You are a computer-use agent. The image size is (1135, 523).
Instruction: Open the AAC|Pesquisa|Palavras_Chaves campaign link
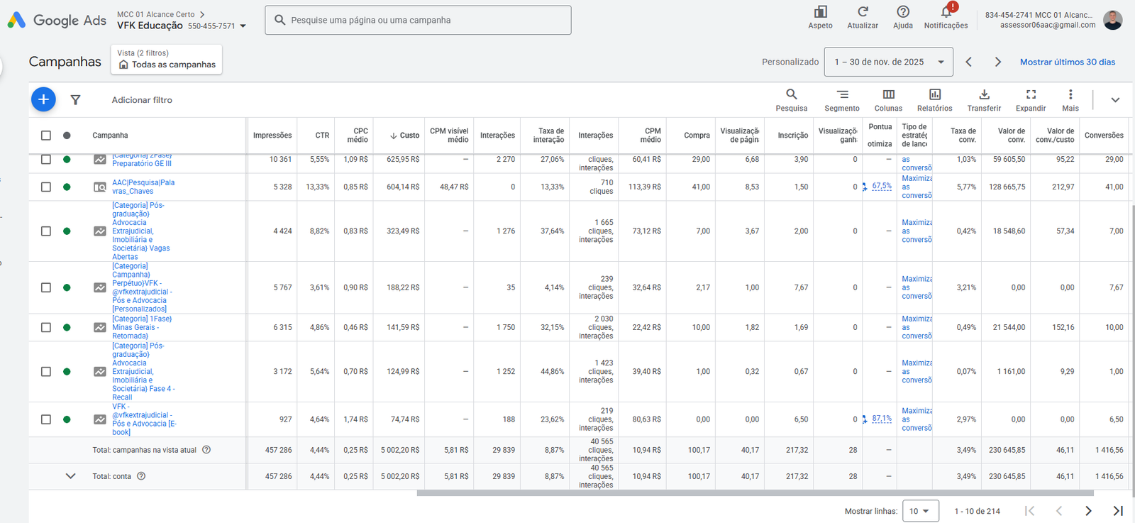143,187
